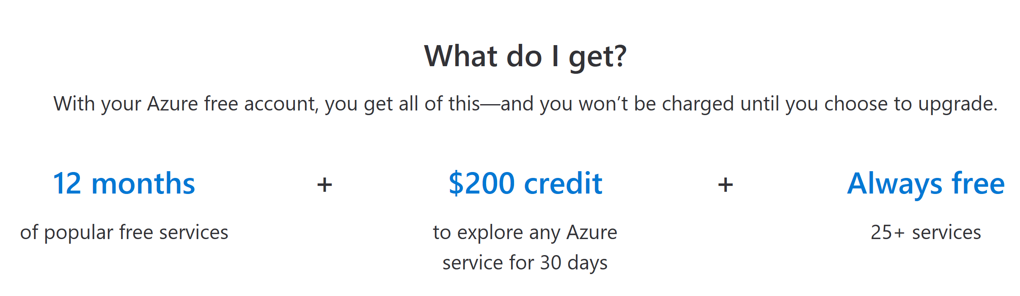
Task: Click the word "get?" in the heading
Action: click(597, 57)
